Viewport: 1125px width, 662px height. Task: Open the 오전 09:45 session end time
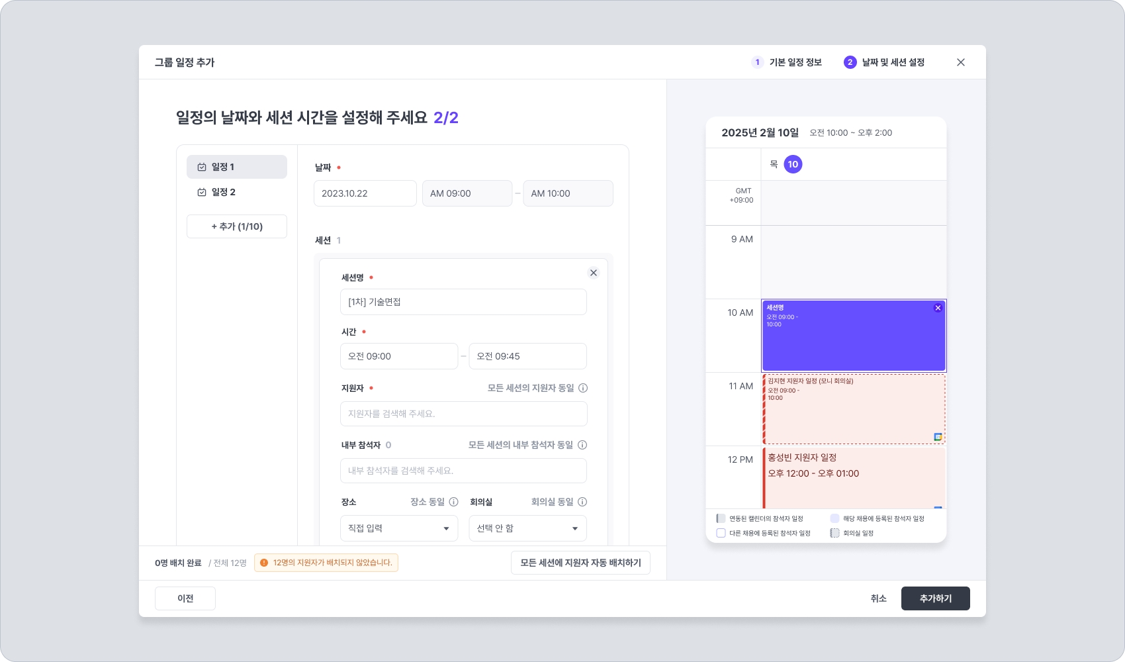(528, 356)
